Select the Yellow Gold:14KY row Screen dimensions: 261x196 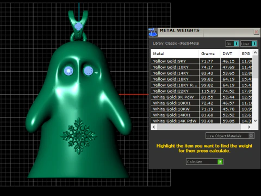(x=202, y=73)
